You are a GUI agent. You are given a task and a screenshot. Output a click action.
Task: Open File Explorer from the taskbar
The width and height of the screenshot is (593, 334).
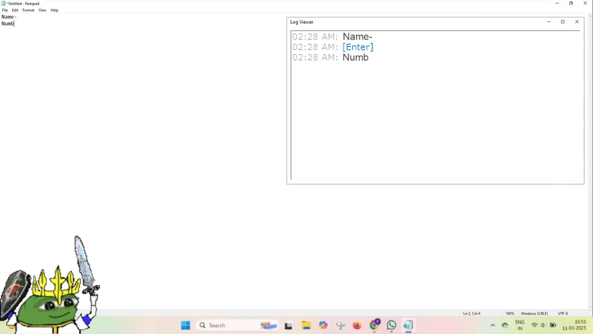point(306,326)
